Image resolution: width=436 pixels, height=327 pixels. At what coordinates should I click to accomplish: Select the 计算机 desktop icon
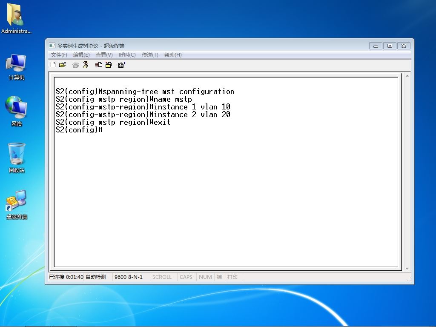(16, 67)
